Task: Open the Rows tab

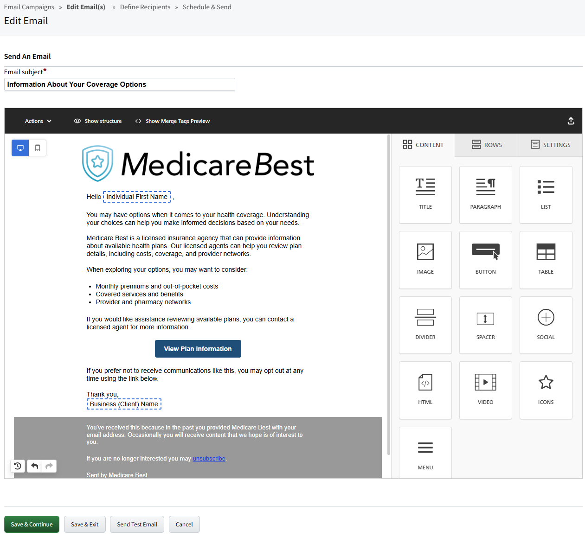Action: pos(486,145)
